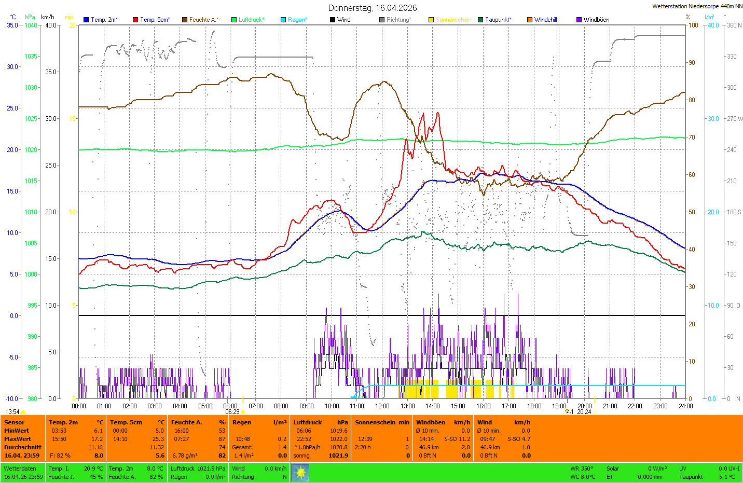Click the Wetterstation Niedersorpe station name
Screen dimensions: 743x483
pos(697,6)
